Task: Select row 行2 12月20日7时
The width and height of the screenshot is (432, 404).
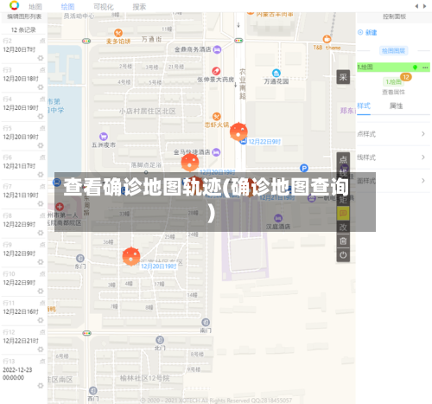Action: click(x=23, y=49)
